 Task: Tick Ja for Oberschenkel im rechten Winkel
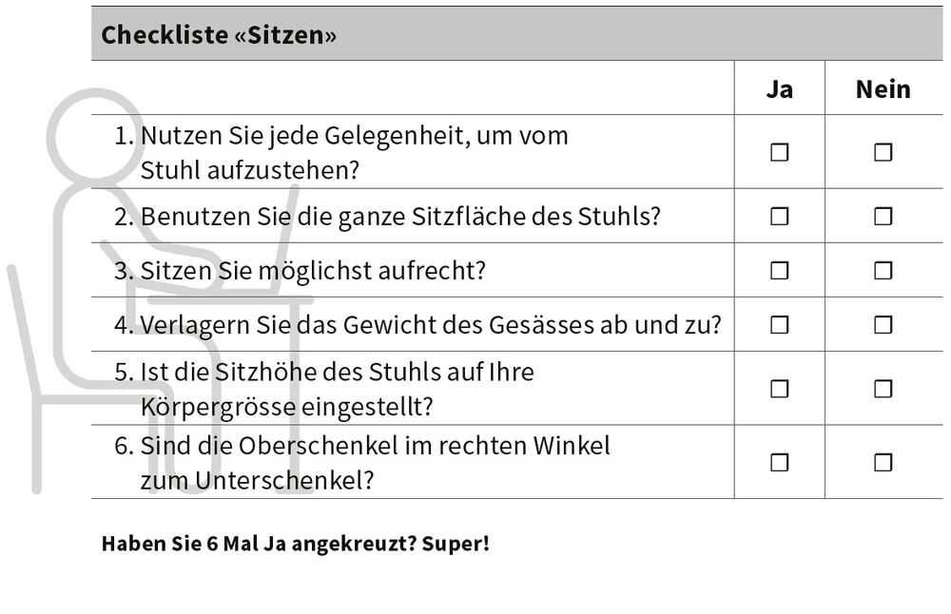tap(780, 463)
